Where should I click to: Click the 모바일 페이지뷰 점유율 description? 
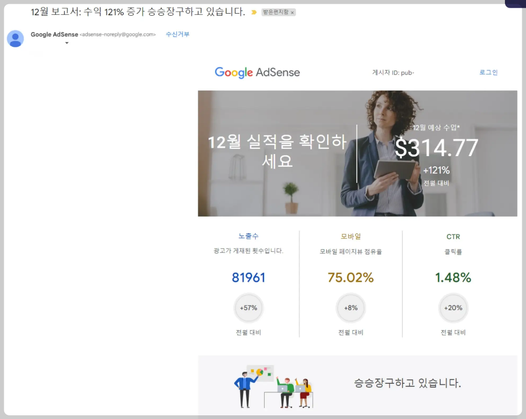click(351, 252)
